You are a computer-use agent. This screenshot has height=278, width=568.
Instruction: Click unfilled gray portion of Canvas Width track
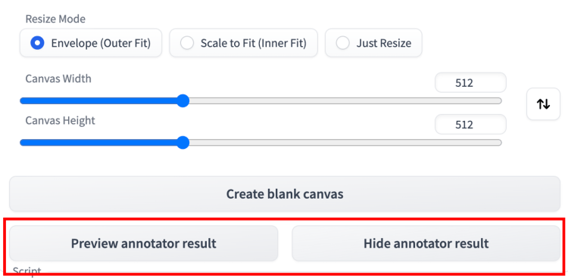(x=344, y=101)
